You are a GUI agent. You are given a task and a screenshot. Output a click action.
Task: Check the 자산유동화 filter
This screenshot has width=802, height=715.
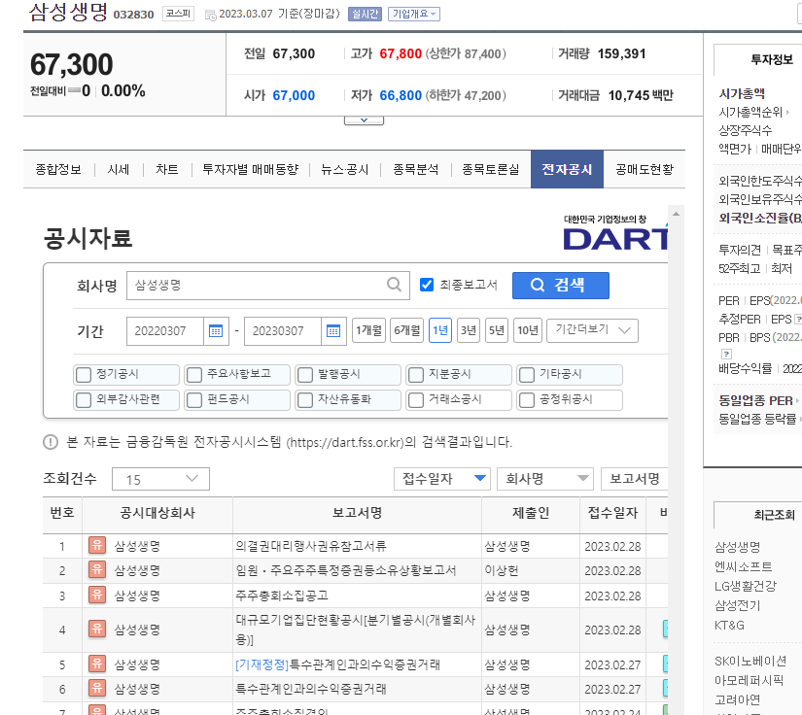click(305, 399)
